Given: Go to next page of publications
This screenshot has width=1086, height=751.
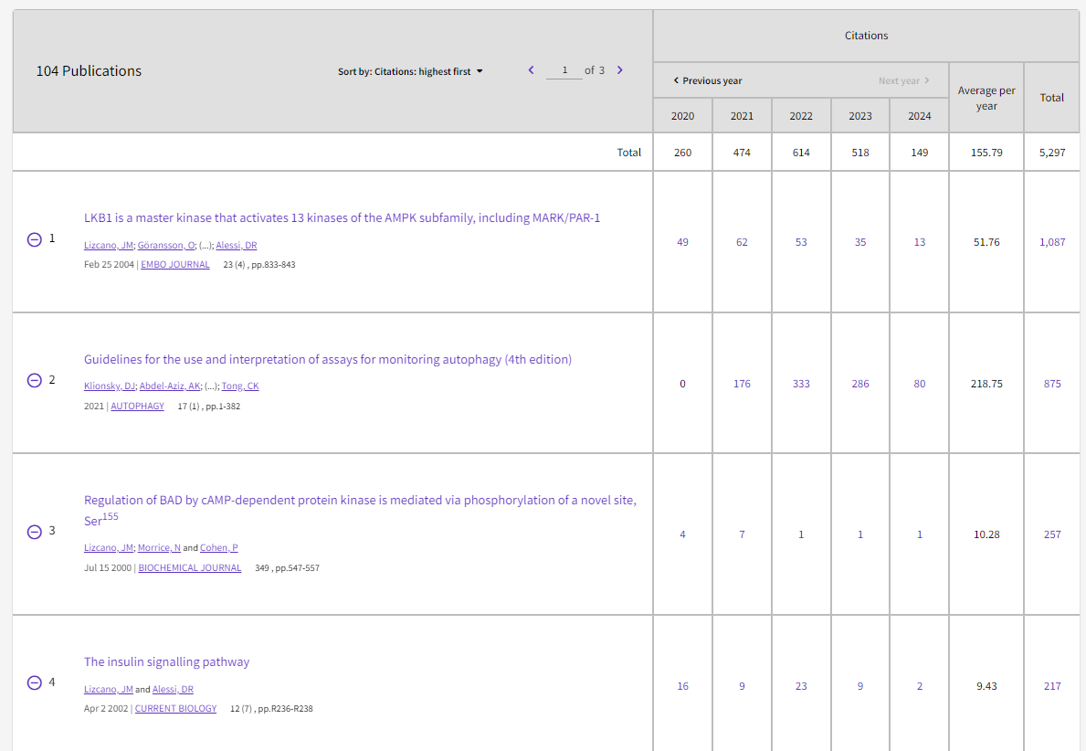Looking at the screenshot, I should [620, 70].
